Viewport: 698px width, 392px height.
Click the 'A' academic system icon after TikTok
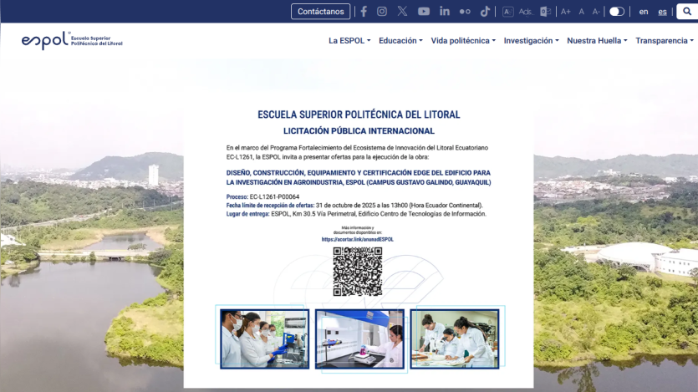(x=507, y=12)
